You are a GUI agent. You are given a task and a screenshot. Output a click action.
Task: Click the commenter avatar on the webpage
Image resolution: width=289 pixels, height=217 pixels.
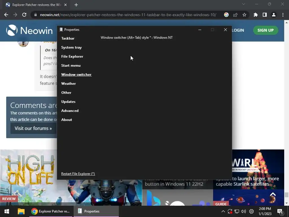tap(23, 44)
